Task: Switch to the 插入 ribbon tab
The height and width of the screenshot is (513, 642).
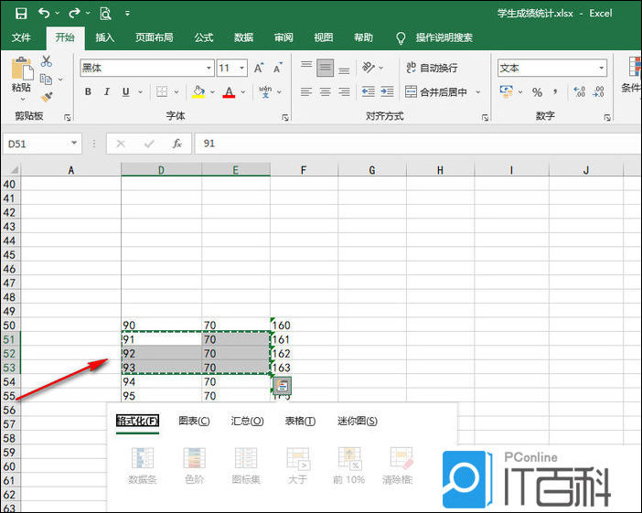Action: [105, 37]
